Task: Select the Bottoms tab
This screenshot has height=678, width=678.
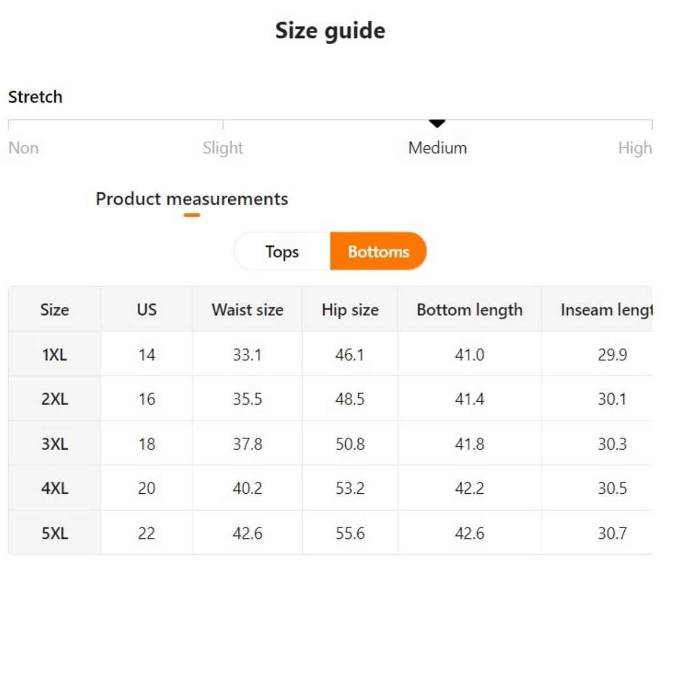Action: pyautogui.click(x=378, y=251)
